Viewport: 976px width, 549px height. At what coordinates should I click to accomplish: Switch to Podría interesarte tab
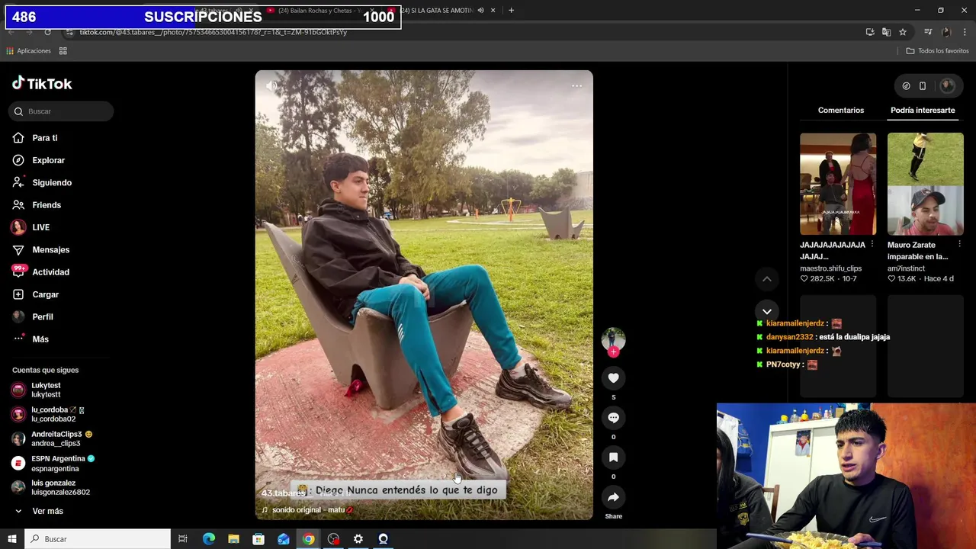coord(923,111)
